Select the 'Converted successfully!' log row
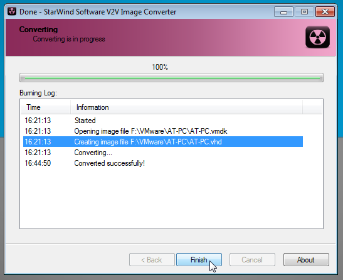Image resolution: width=343 pixels, height=280 pixels. pos(163,163)
